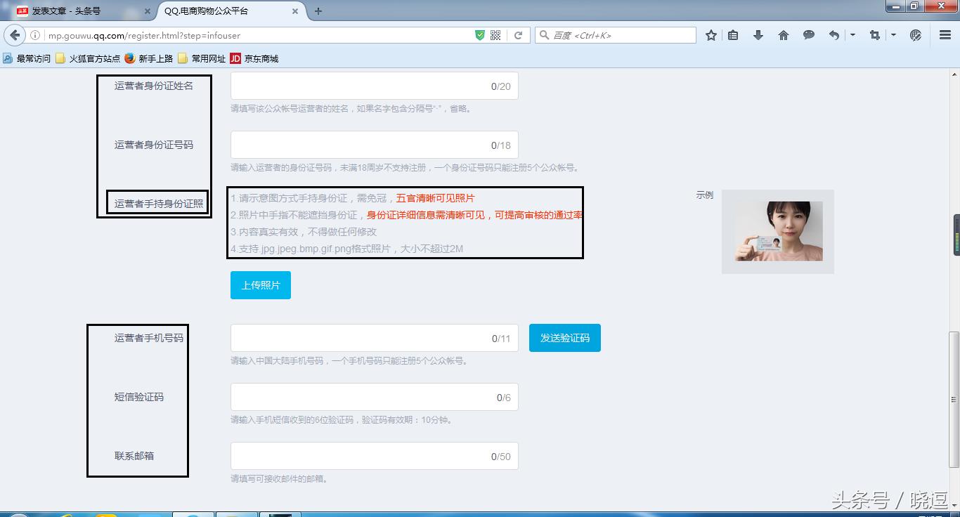Bookmark this page with the star icon
This screenshot has width=960, height=517.
click(711, 34)
